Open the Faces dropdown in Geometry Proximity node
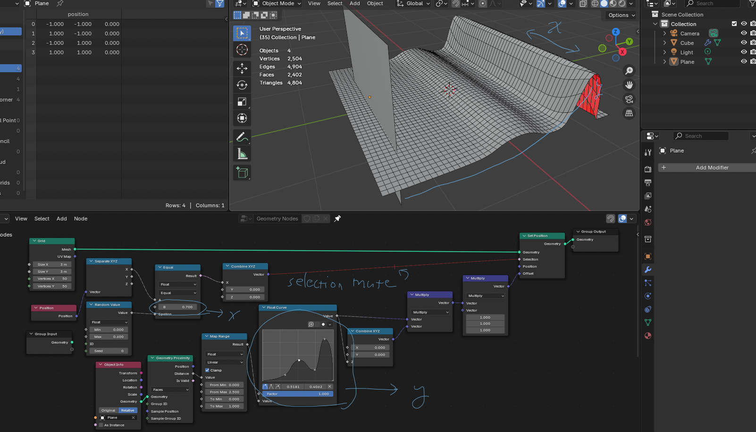This screenshot has height=432, width=756. coord(170,390)
